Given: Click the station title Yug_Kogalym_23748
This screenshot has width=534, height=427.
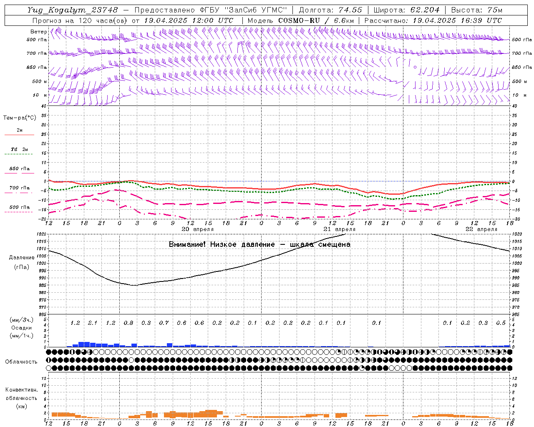Looking at the screenshot, I should point(73,10).
